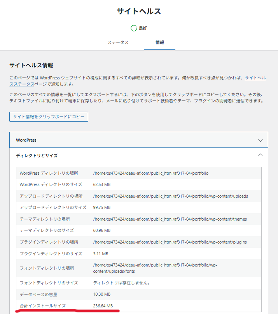The image size is (278, 314).
Task: Click the WordPress directory location path
Action: 150,173
